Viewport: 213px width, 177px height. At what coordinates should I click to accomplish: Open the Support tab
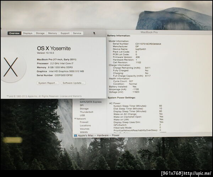65,33
